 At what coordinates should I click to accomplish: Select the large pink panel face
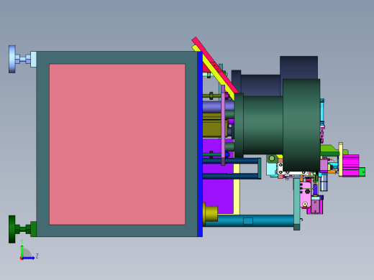click(117, 144)
